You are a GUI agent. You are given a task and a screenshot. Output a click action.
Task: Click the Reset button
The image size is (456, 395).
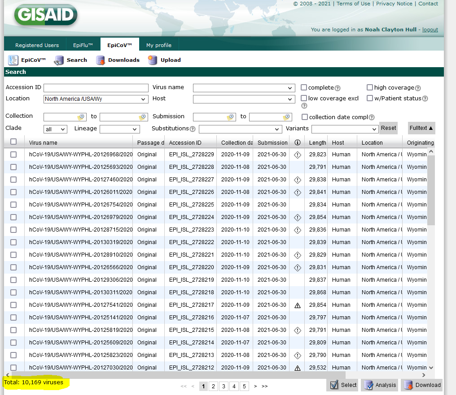[388, 128]
